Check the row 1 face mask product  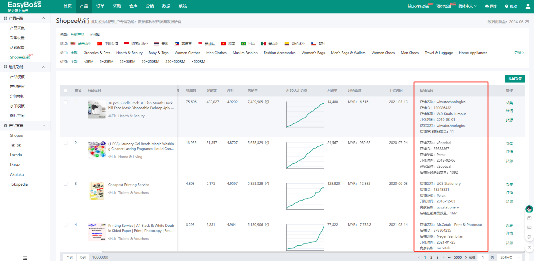tap(66, 102)
